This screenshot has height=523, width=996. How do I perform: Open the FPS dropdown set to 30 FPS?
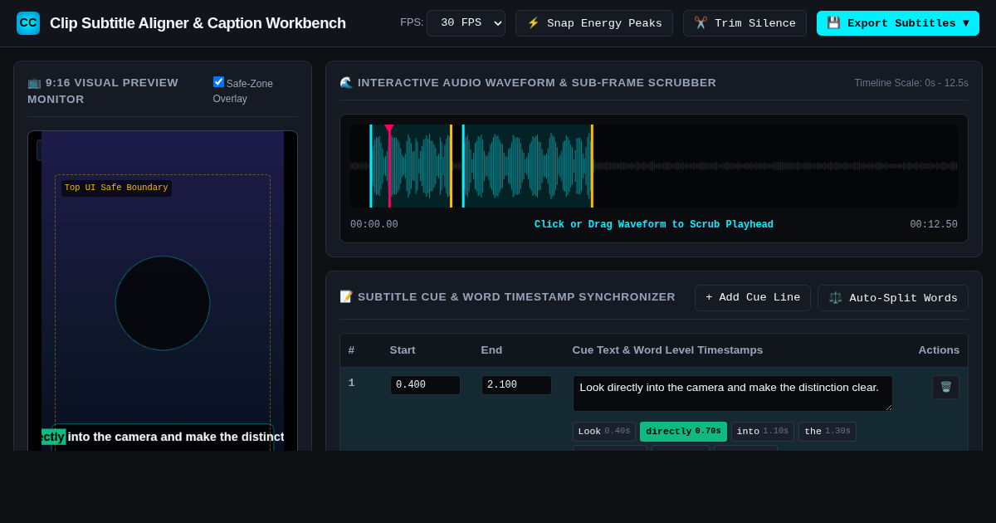(x=466, y=23)
